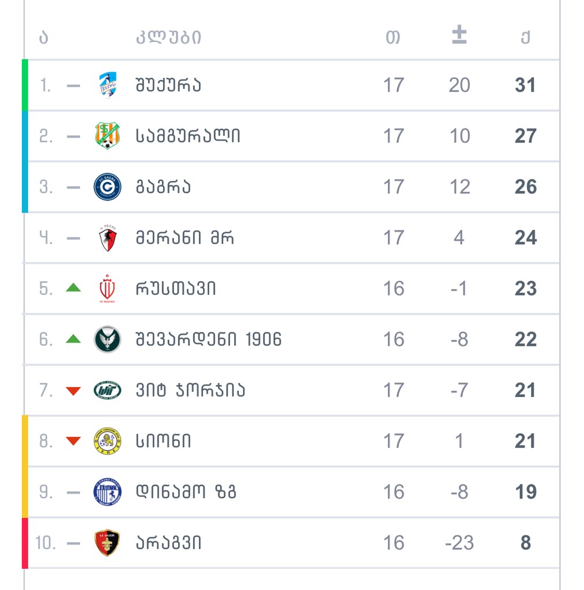Select the გაგრა blue circular logo
Screen dimensions: 584x590
[x=107, y=187]
